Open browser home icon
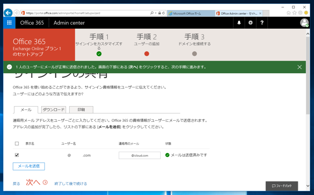This screenshot has height=195, width=314. pyautogui.click(x=288, y=13)
